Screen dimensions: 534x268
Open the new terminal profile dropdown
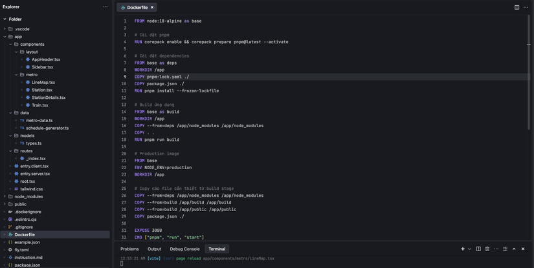pyautogui.click(x=469, y=249)
